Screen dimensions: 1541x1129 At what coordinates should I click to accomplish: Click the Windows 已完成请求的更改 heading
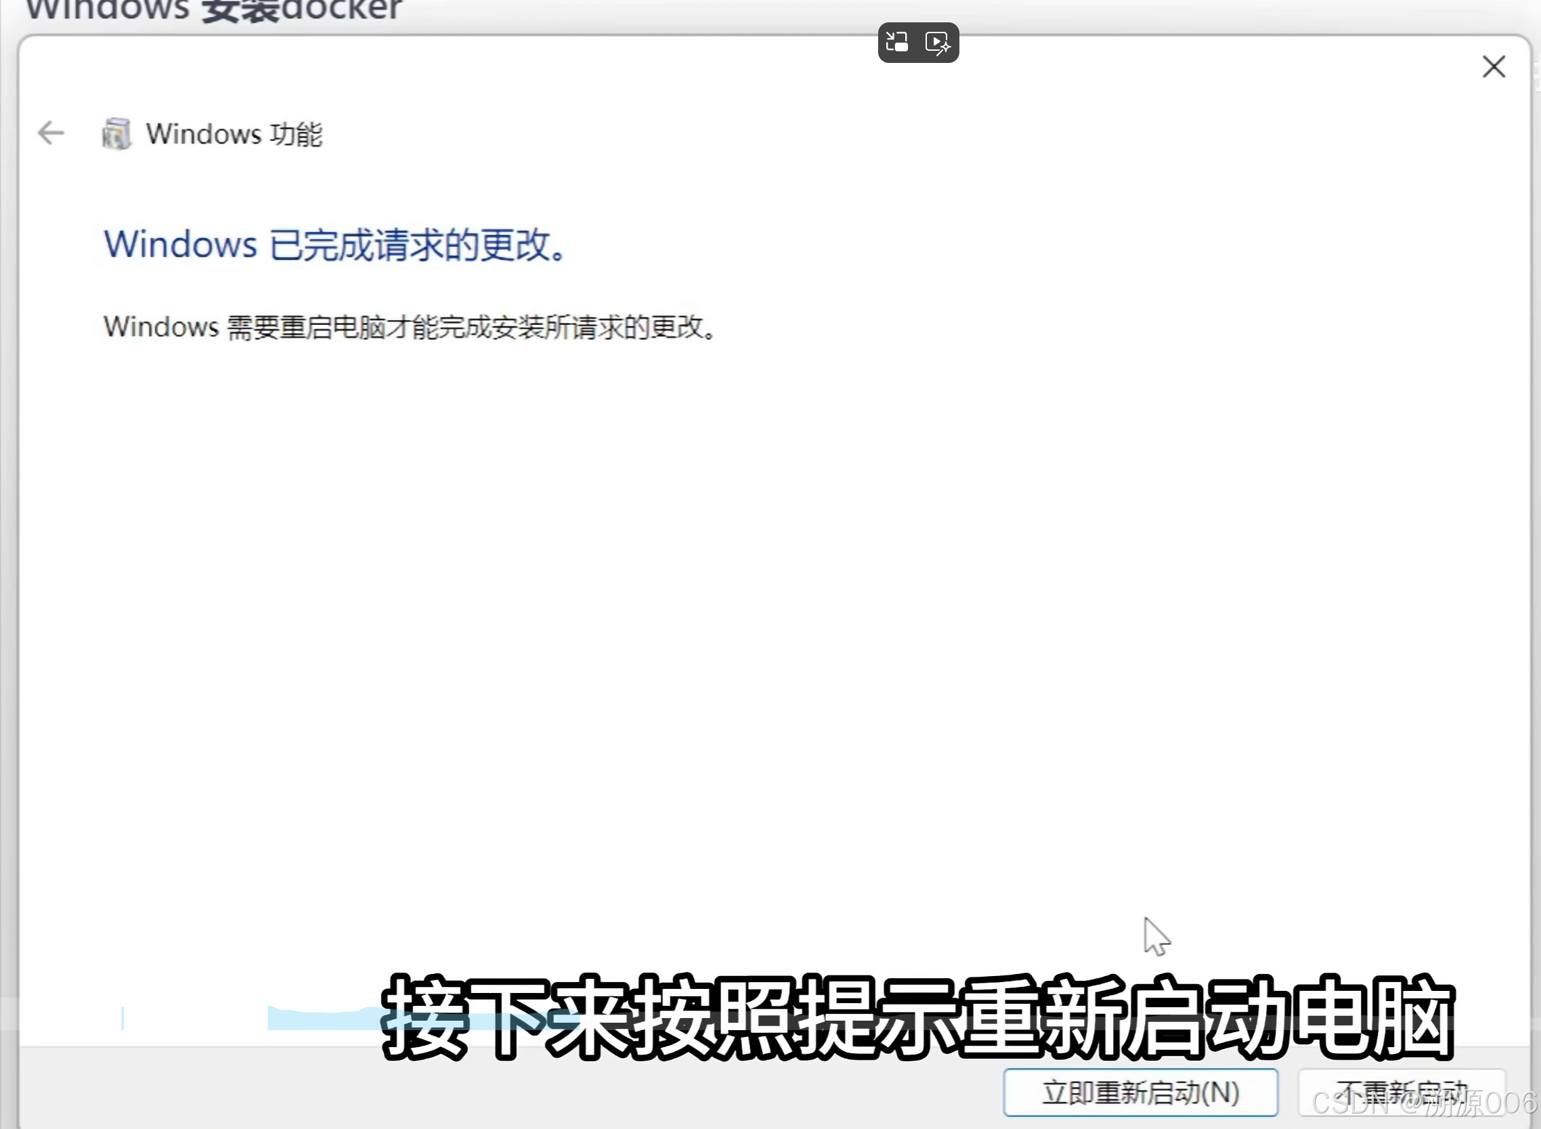pyautogui.click(x=335, y=245)
